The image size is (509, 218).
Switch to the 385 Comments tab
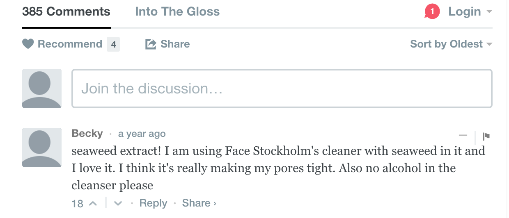click(66, 11)
